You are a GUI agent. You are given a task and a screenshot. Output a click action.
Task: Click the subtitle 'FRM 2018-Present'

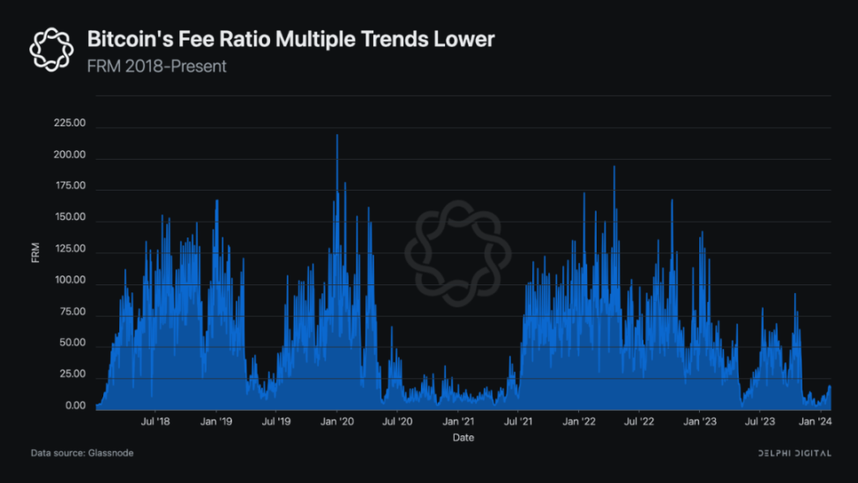pyautogui.click(x=156, y=66)
